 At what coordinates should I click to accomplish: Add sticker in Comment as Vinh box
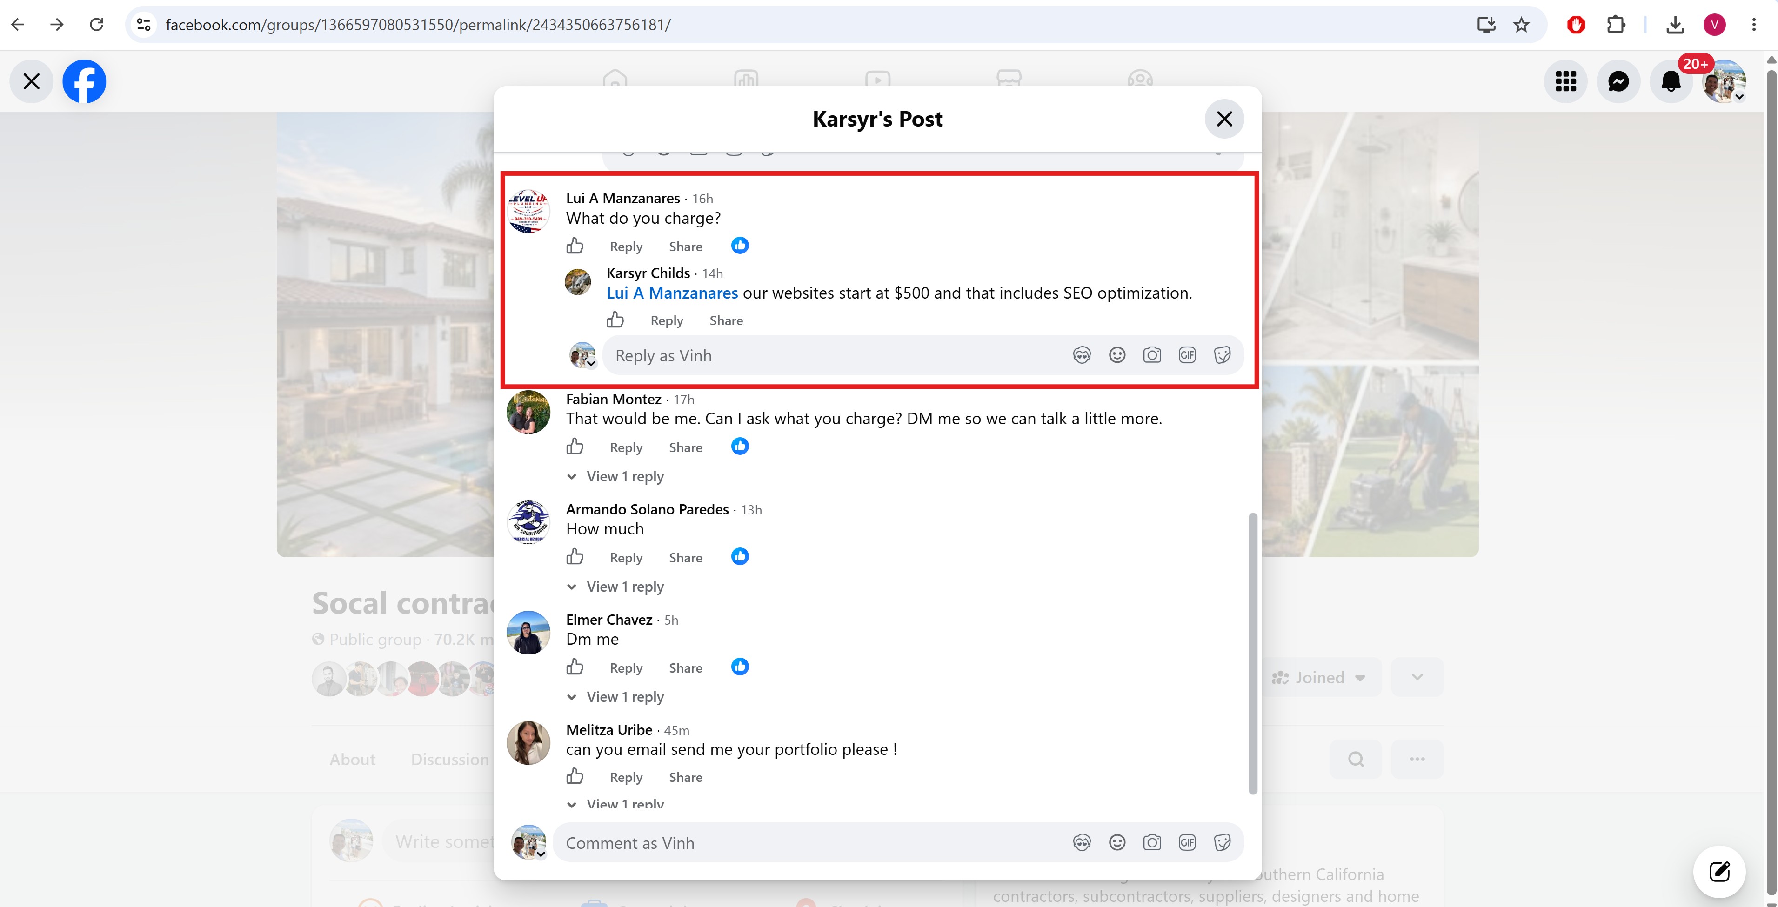pos(1223,842)
